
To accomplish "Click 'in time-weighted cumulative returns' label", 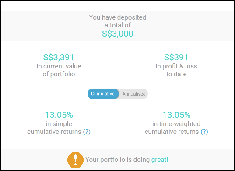I will [x=172, y=128].
